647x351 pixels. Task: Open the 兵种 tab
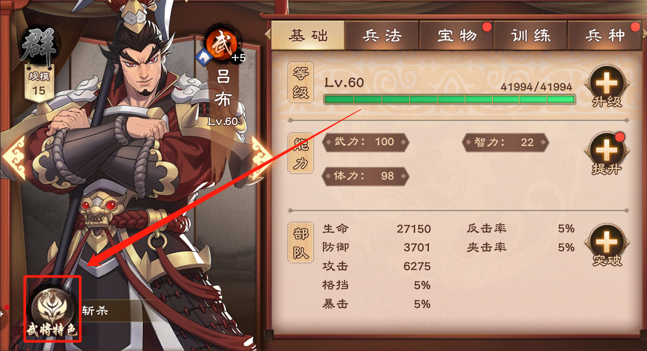click(x=605, y=36)
